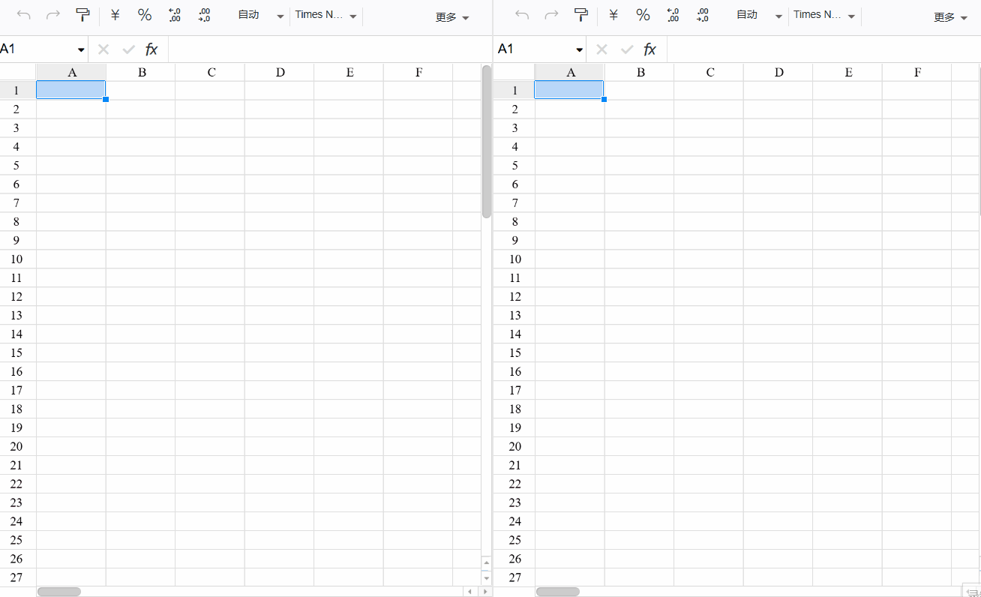The width and height of the screenshot is (981, 597).
Task: Click Undo in the left sheet toolbar
Action: click(24, 15)
